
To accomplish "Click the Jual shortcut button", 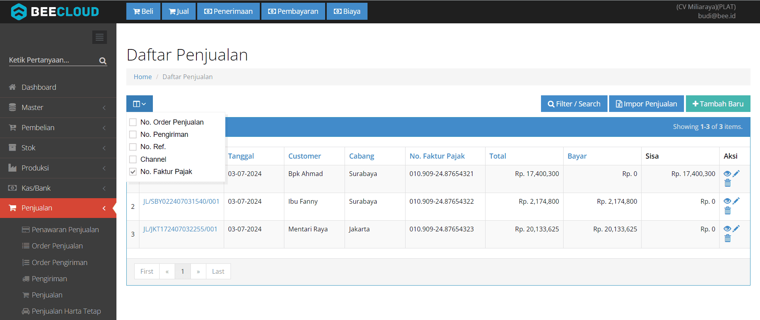I will tap(179, 11).
